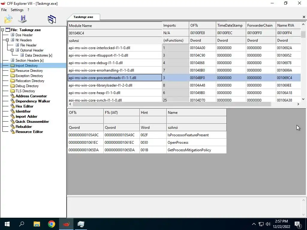Screen dimensions: 307x230
Task: Open taskbar Search
Action: pyautogui.click(x=22, y=224)
